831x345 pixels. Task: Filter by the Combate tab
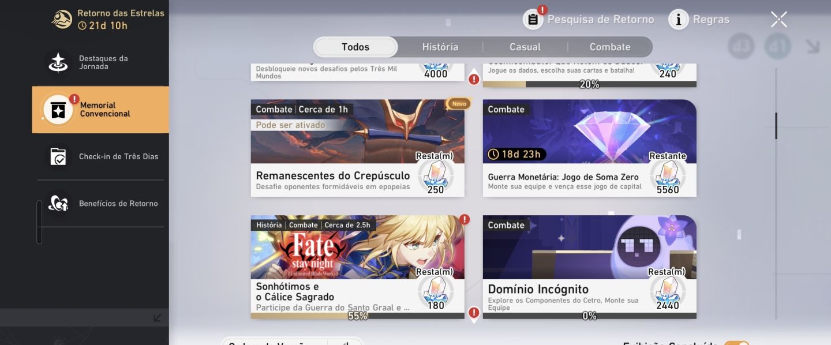pos(610,47)
